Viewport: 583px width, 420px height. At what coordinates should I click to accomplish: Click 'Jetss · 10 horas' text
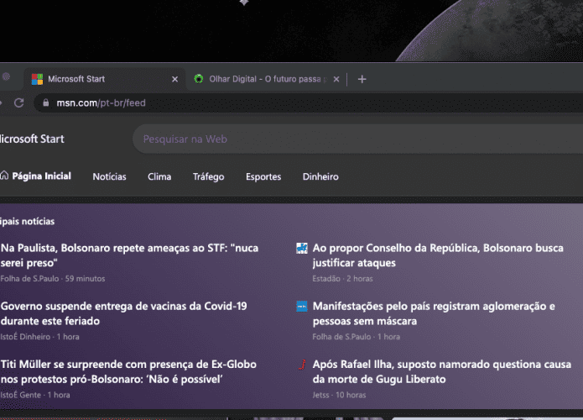point(339,395)
